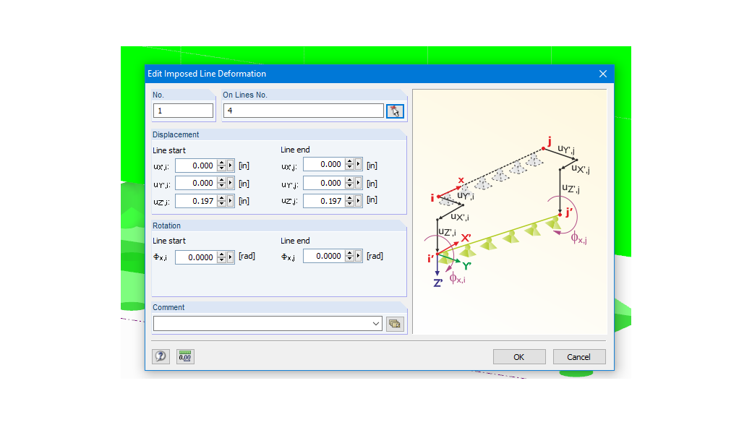The width and height of the screenshot is (752, 425).
Task: Increase ux,i displacement using its up arrow
Action: point(222,160)
